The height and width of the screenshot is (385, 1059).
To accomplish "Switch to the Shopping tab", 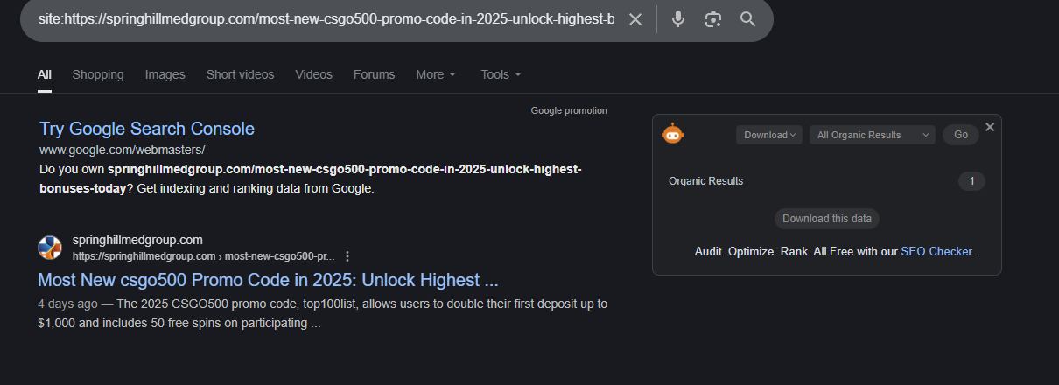I will pyautogui.click(x=98, y=74).
